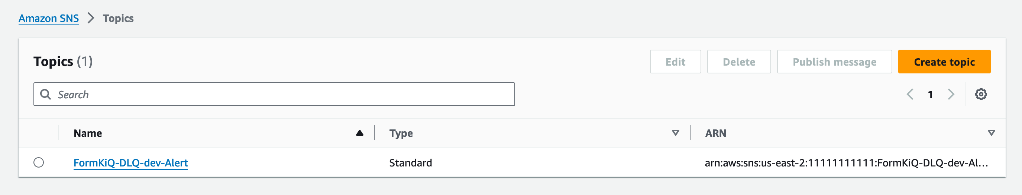Open the Amazon SNS breadcrumb link
The width and height of the screenshot is (1022, 195).
[49, 18]
